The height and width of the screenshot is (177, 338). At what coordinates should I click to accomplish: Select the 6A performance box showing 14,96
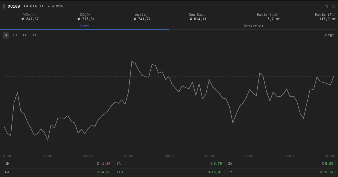tap(57, 172)
